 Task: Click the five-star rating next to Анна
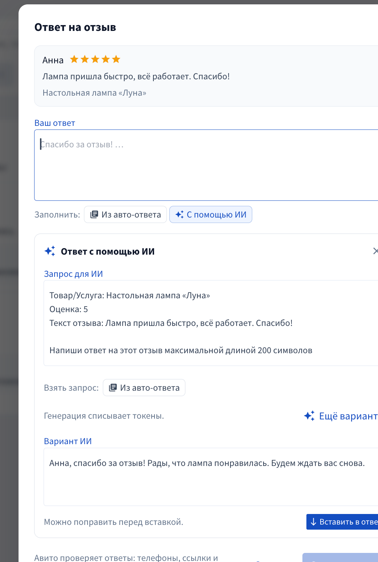pos(95,59)
